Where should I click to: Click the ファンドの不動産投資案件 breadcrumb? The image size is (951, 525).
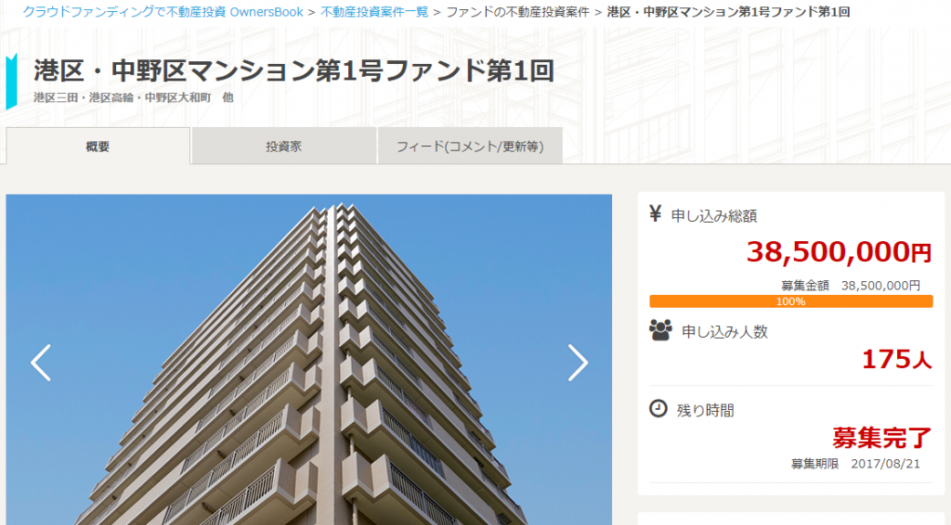[x=518, y=11]
